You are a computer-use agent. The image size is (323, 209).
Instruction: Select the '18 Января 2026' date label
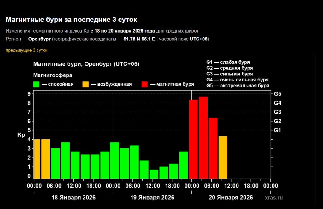click(x=73, y=198)
